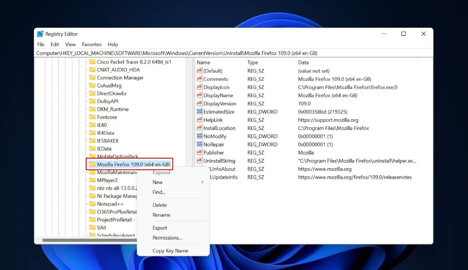The image size is (468, 270).
Task: Click the UninstallString value icon
Action: pyautogui.click(x=199, y=161)
